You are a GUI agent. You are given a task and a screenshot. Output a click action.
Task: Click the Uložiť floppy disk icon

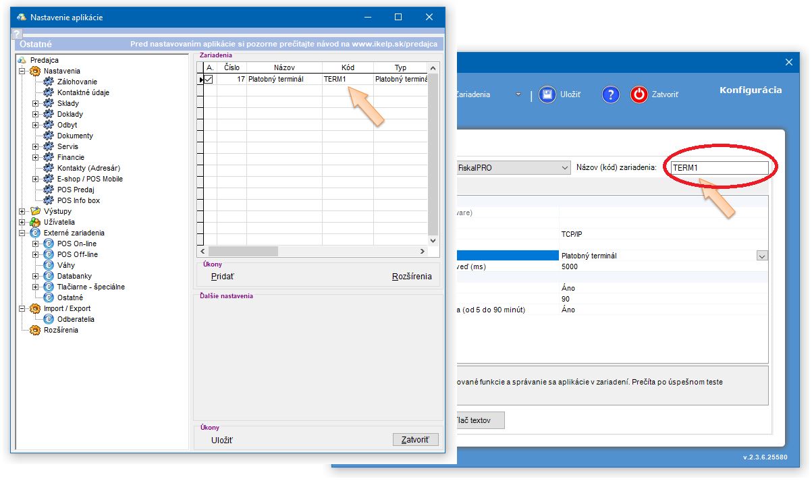547,94
